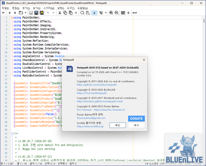Click the vertical scrollbar thumb in editor

[x=204, y=21]
